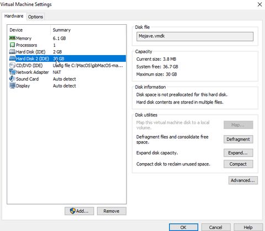Click the Defragment button
The width and height of the screenshot is (265, 231).
(239, 139)
